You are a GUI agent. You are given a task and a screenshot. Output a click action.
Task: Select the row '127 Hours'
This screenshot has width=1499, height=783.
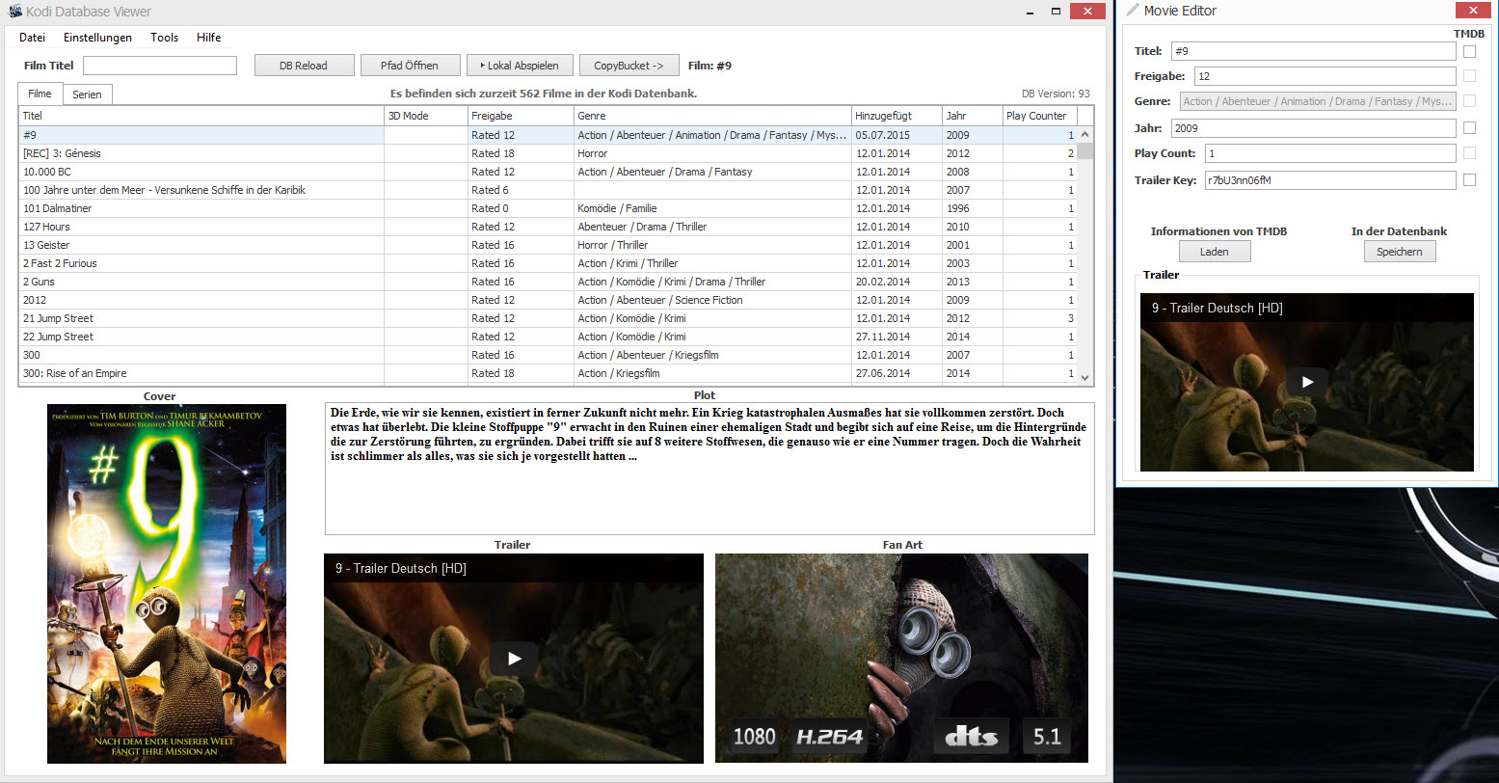[548, 227]
